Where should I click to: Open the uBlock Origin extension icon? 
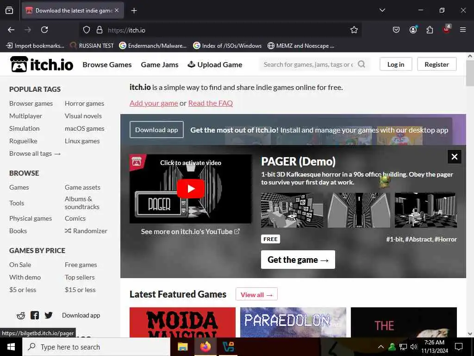(x=447, y=29)
